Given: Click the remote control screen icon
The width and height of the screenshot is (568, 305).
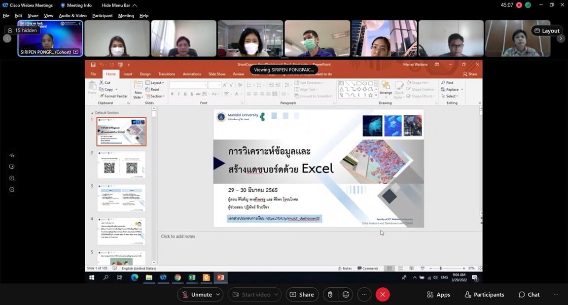Looking at the screenshot, I should click(12, 167).
